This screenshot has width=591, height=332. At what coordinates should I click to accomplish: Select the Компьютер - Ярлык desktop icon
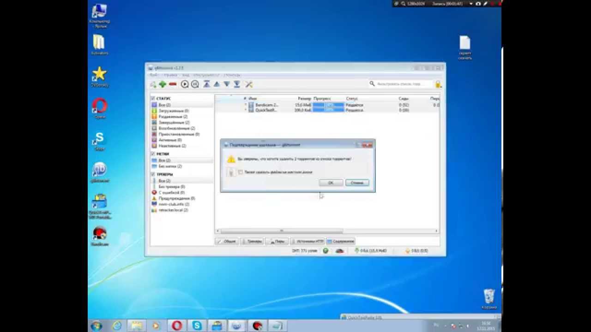tap(99, 16)
